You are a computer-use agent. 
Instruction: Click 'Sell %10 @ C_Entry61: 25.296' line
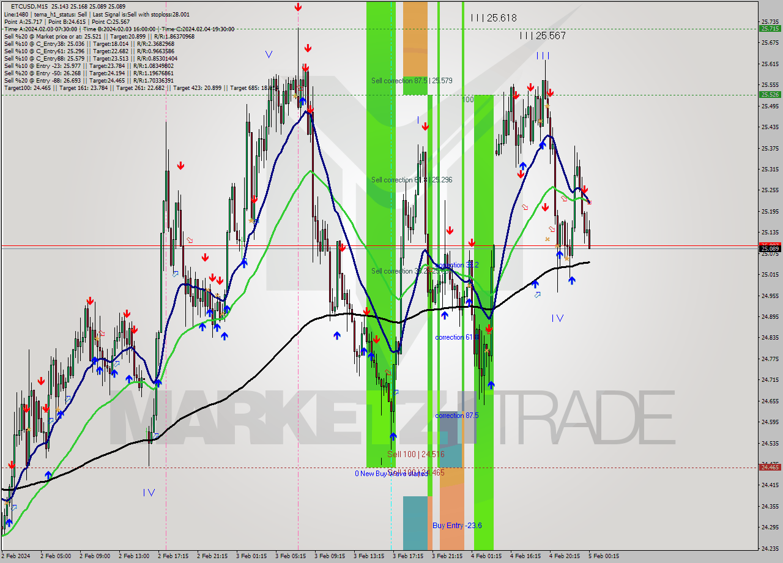(x=91, y=51)
